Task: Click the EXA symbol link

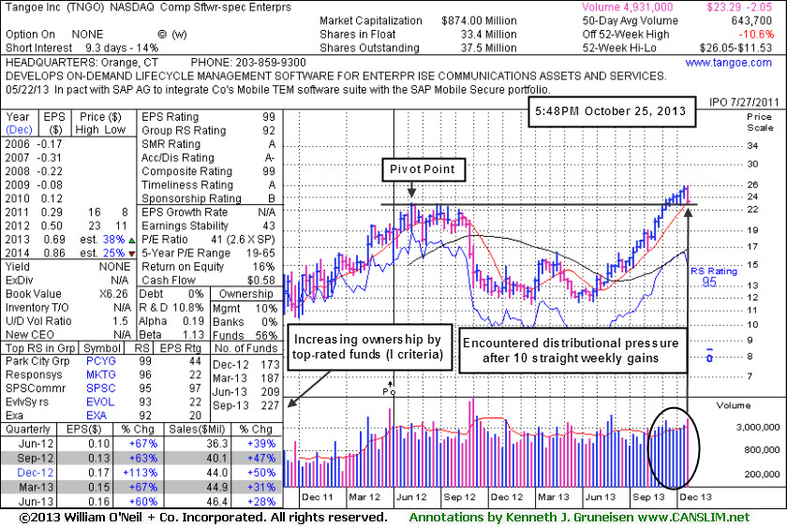Action: [x=96, y=416]
